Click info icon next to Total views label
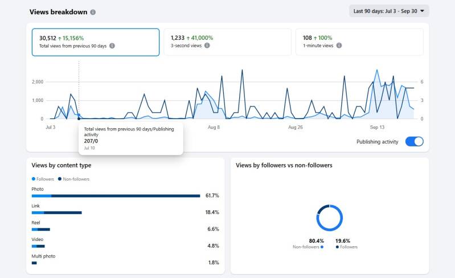This screenshot has width=455, height=278. click(x=112, y=46)
